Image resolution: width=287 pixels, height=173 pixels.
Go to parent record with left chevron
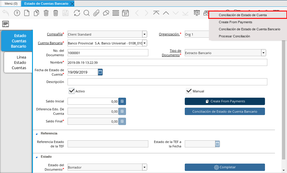coord(137,13)
